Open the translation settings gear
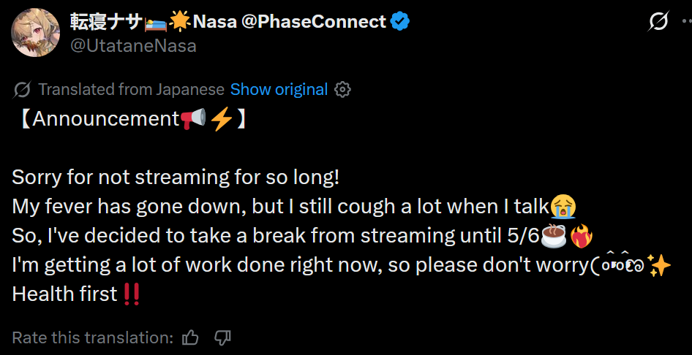Image resolution: width=692 pixels, height=355 pixels. pos(342,90)
